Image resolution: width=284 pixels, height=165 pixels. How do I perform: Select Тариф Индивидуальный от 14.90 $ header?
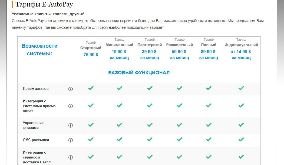tap(241, 49)
